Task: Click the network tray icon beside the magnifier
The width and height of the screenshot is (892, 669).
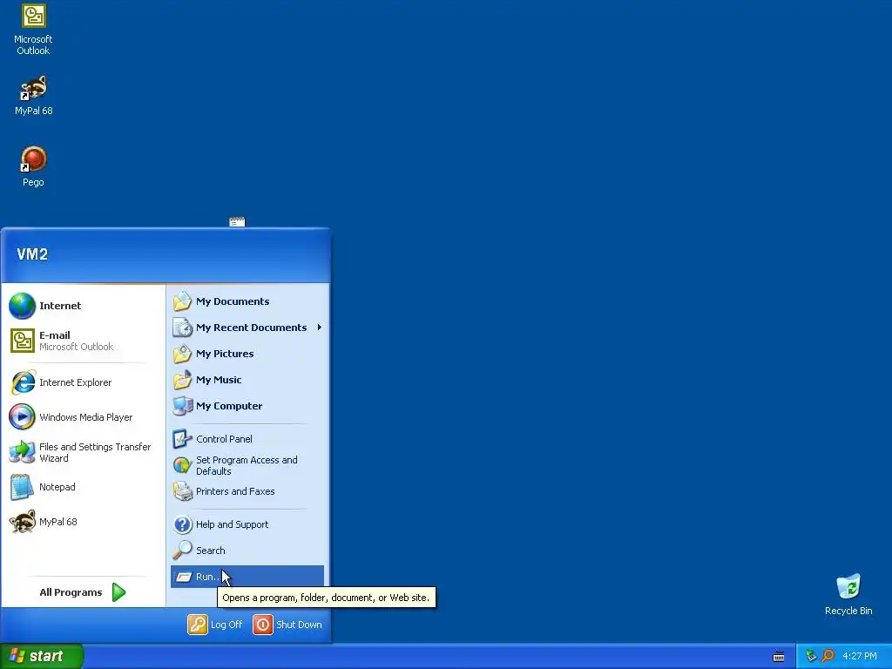Action: pos(811,656)
